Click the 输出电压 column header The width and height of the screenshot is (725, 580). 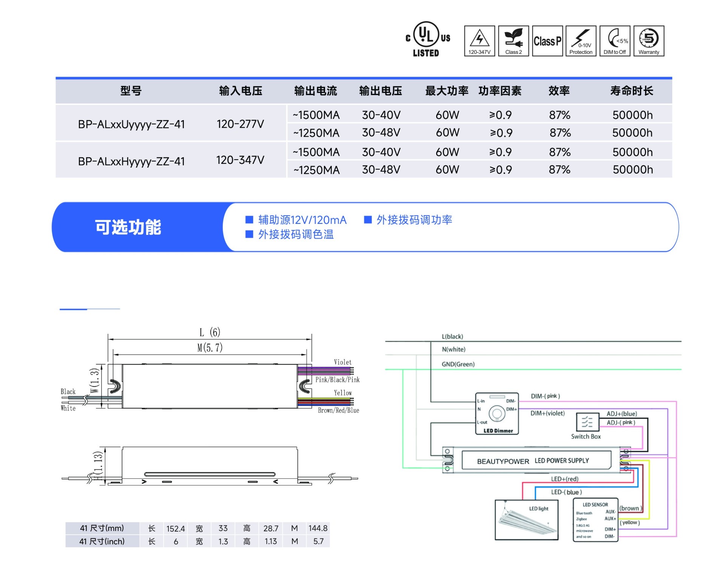click(381, 91)
